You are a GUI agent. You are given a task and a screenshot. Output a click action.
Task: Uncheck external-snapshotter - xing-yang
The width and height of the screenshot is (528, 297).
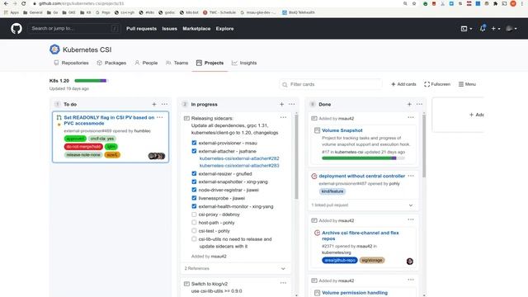[x=194, y=181]
